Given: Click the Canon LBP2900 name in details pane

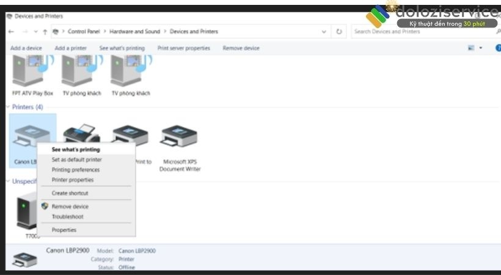Looking at the screenshot, I should coord(68,251).
